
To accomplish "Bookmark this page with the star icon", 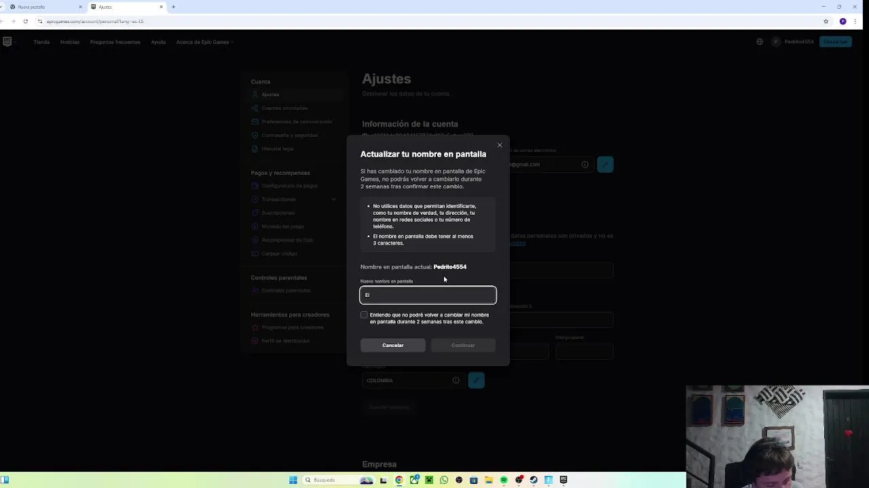I will [x=826, y=21].
